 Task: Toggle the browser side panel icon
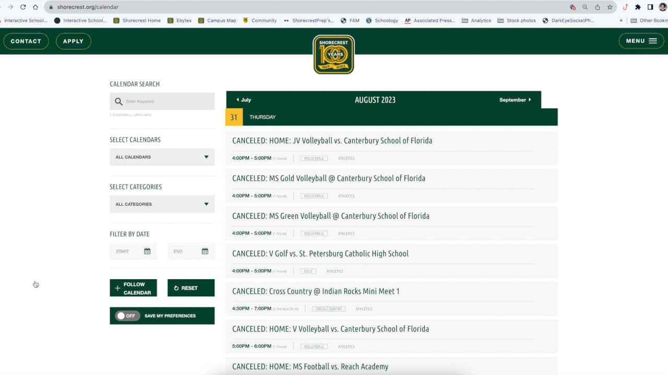(x=650, y=7)
